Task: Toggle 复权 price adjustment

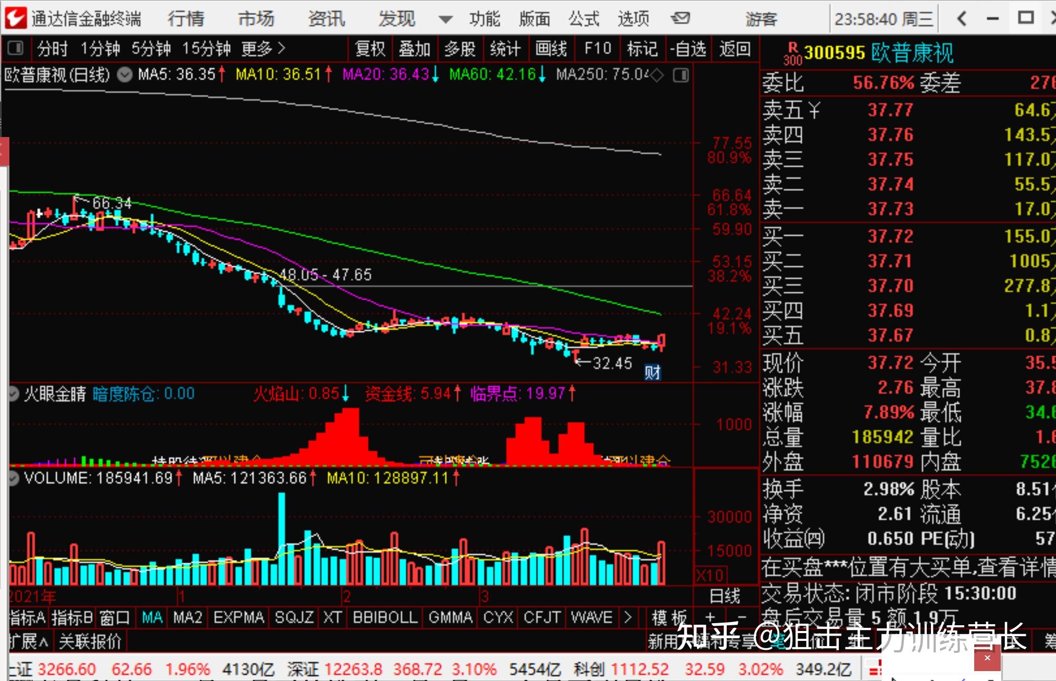Action: (370, 49)
